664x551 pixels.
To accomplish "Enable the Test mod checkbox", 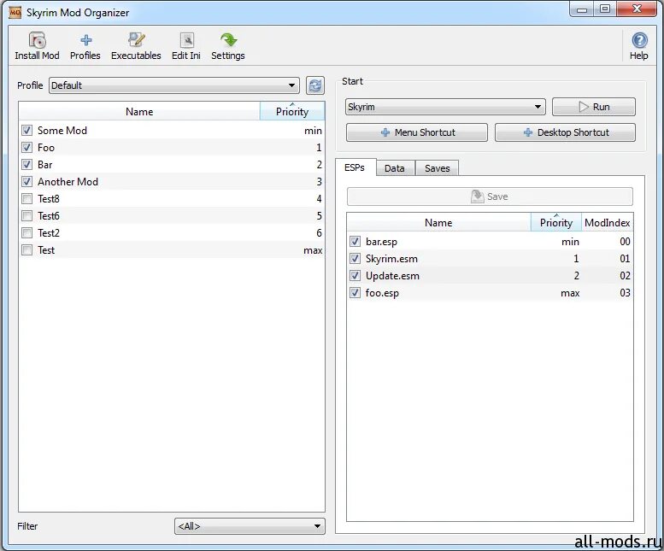I will (27, 249).
